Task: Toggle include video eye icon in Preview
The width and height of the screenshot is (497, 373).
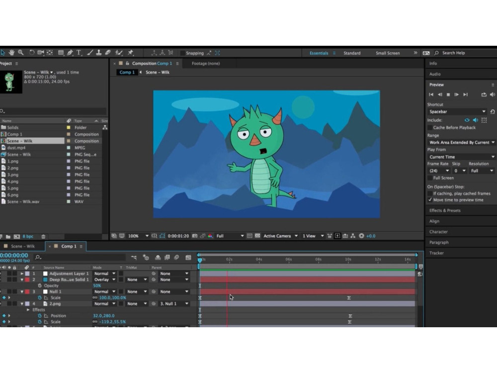Action: pos(467,120)
